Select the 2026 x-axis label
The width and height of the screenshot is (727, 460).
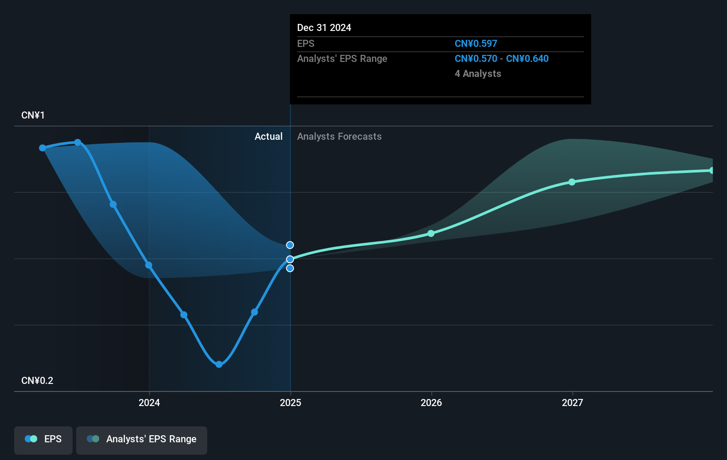(x=431, y=402)
